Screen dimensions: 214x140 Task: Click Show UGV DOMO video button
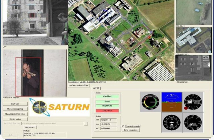(x=15, y=114)
